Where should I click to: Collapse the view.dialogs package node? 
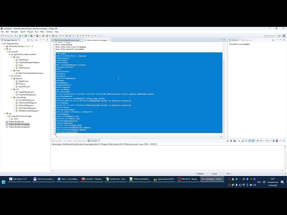12,97
